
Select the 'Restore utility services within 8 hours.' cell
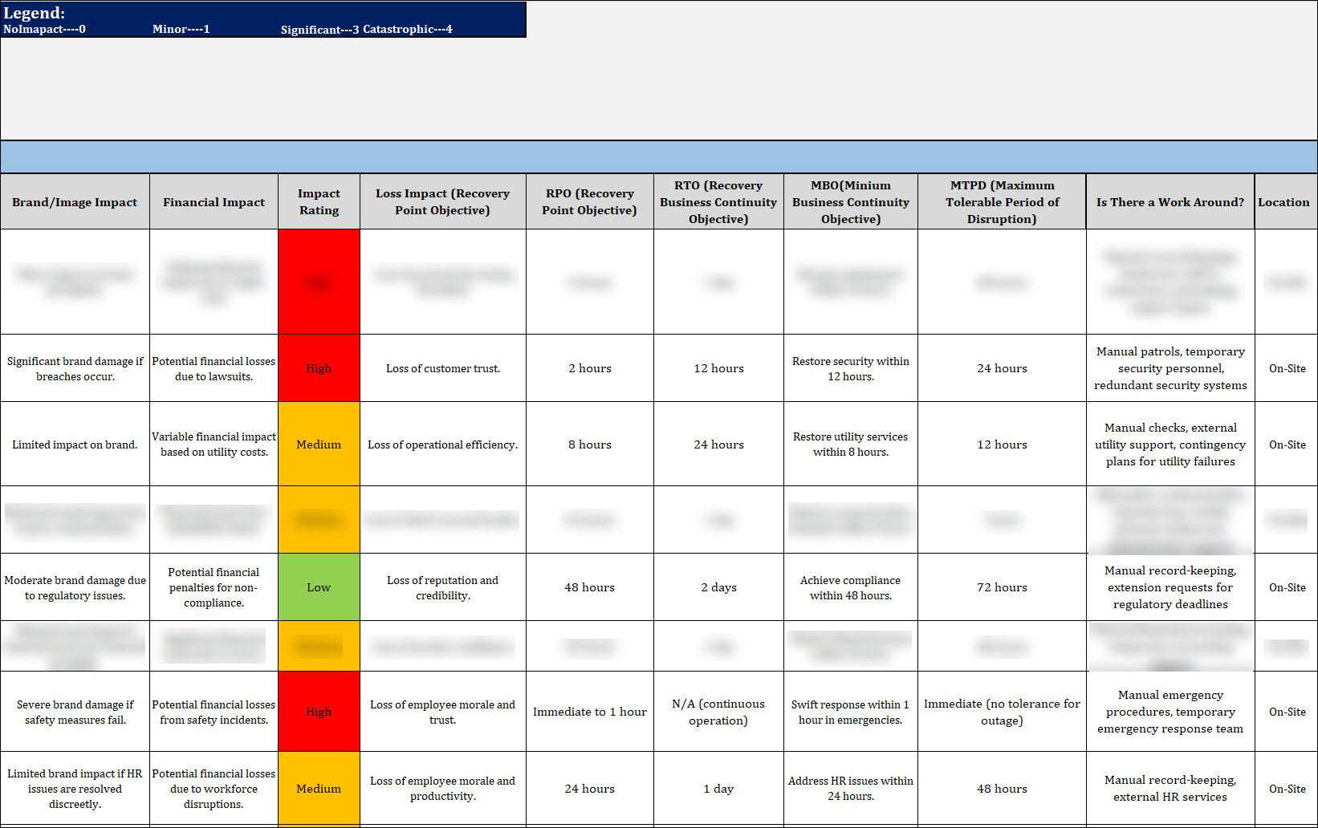[x=850, y=444]
